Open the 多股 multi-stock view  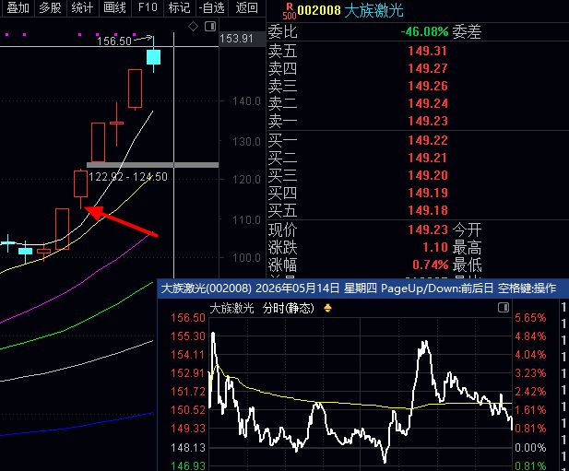tap(50, 7)
